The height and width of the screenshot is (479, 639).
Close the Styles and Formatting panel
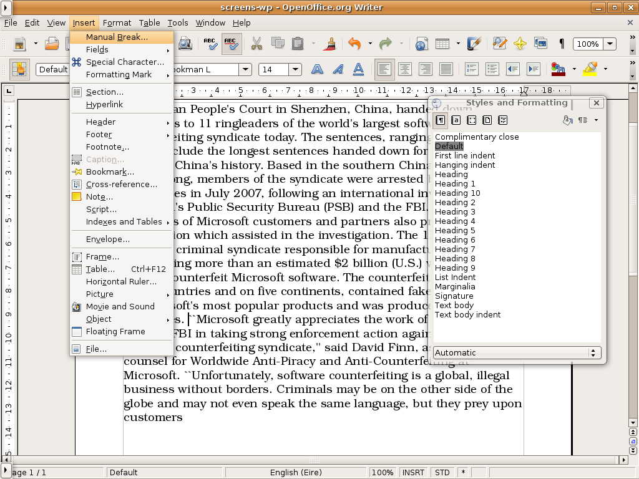coord(596,103)
